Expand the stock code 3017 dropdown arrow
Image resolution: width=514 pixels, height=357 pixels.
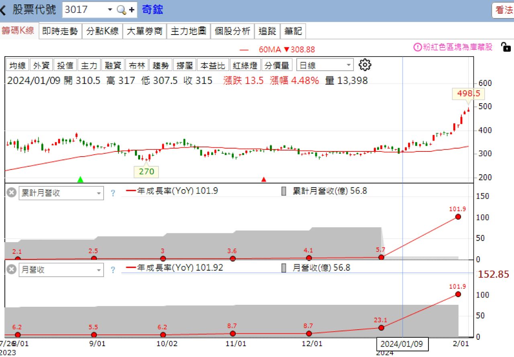pyautogui.click(x=110, y=10)
